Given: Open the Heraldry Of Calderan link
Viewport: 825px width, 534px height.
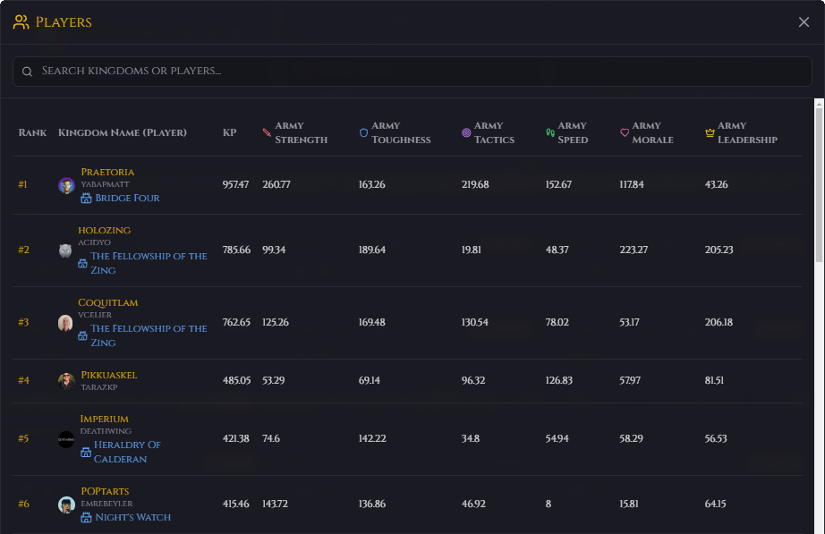Looking at the screenshot, I should [127, 452].
